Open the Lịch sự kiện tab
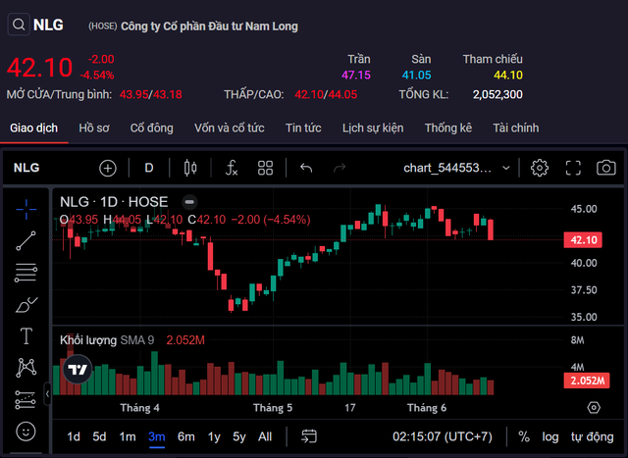 373,128
